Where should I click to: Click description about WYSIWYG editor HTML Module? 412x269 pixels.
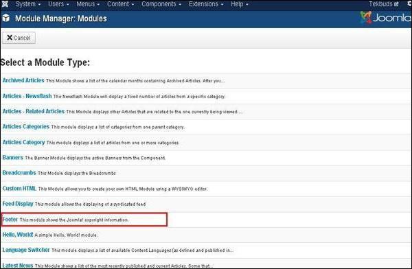click(x=123, y=189)
